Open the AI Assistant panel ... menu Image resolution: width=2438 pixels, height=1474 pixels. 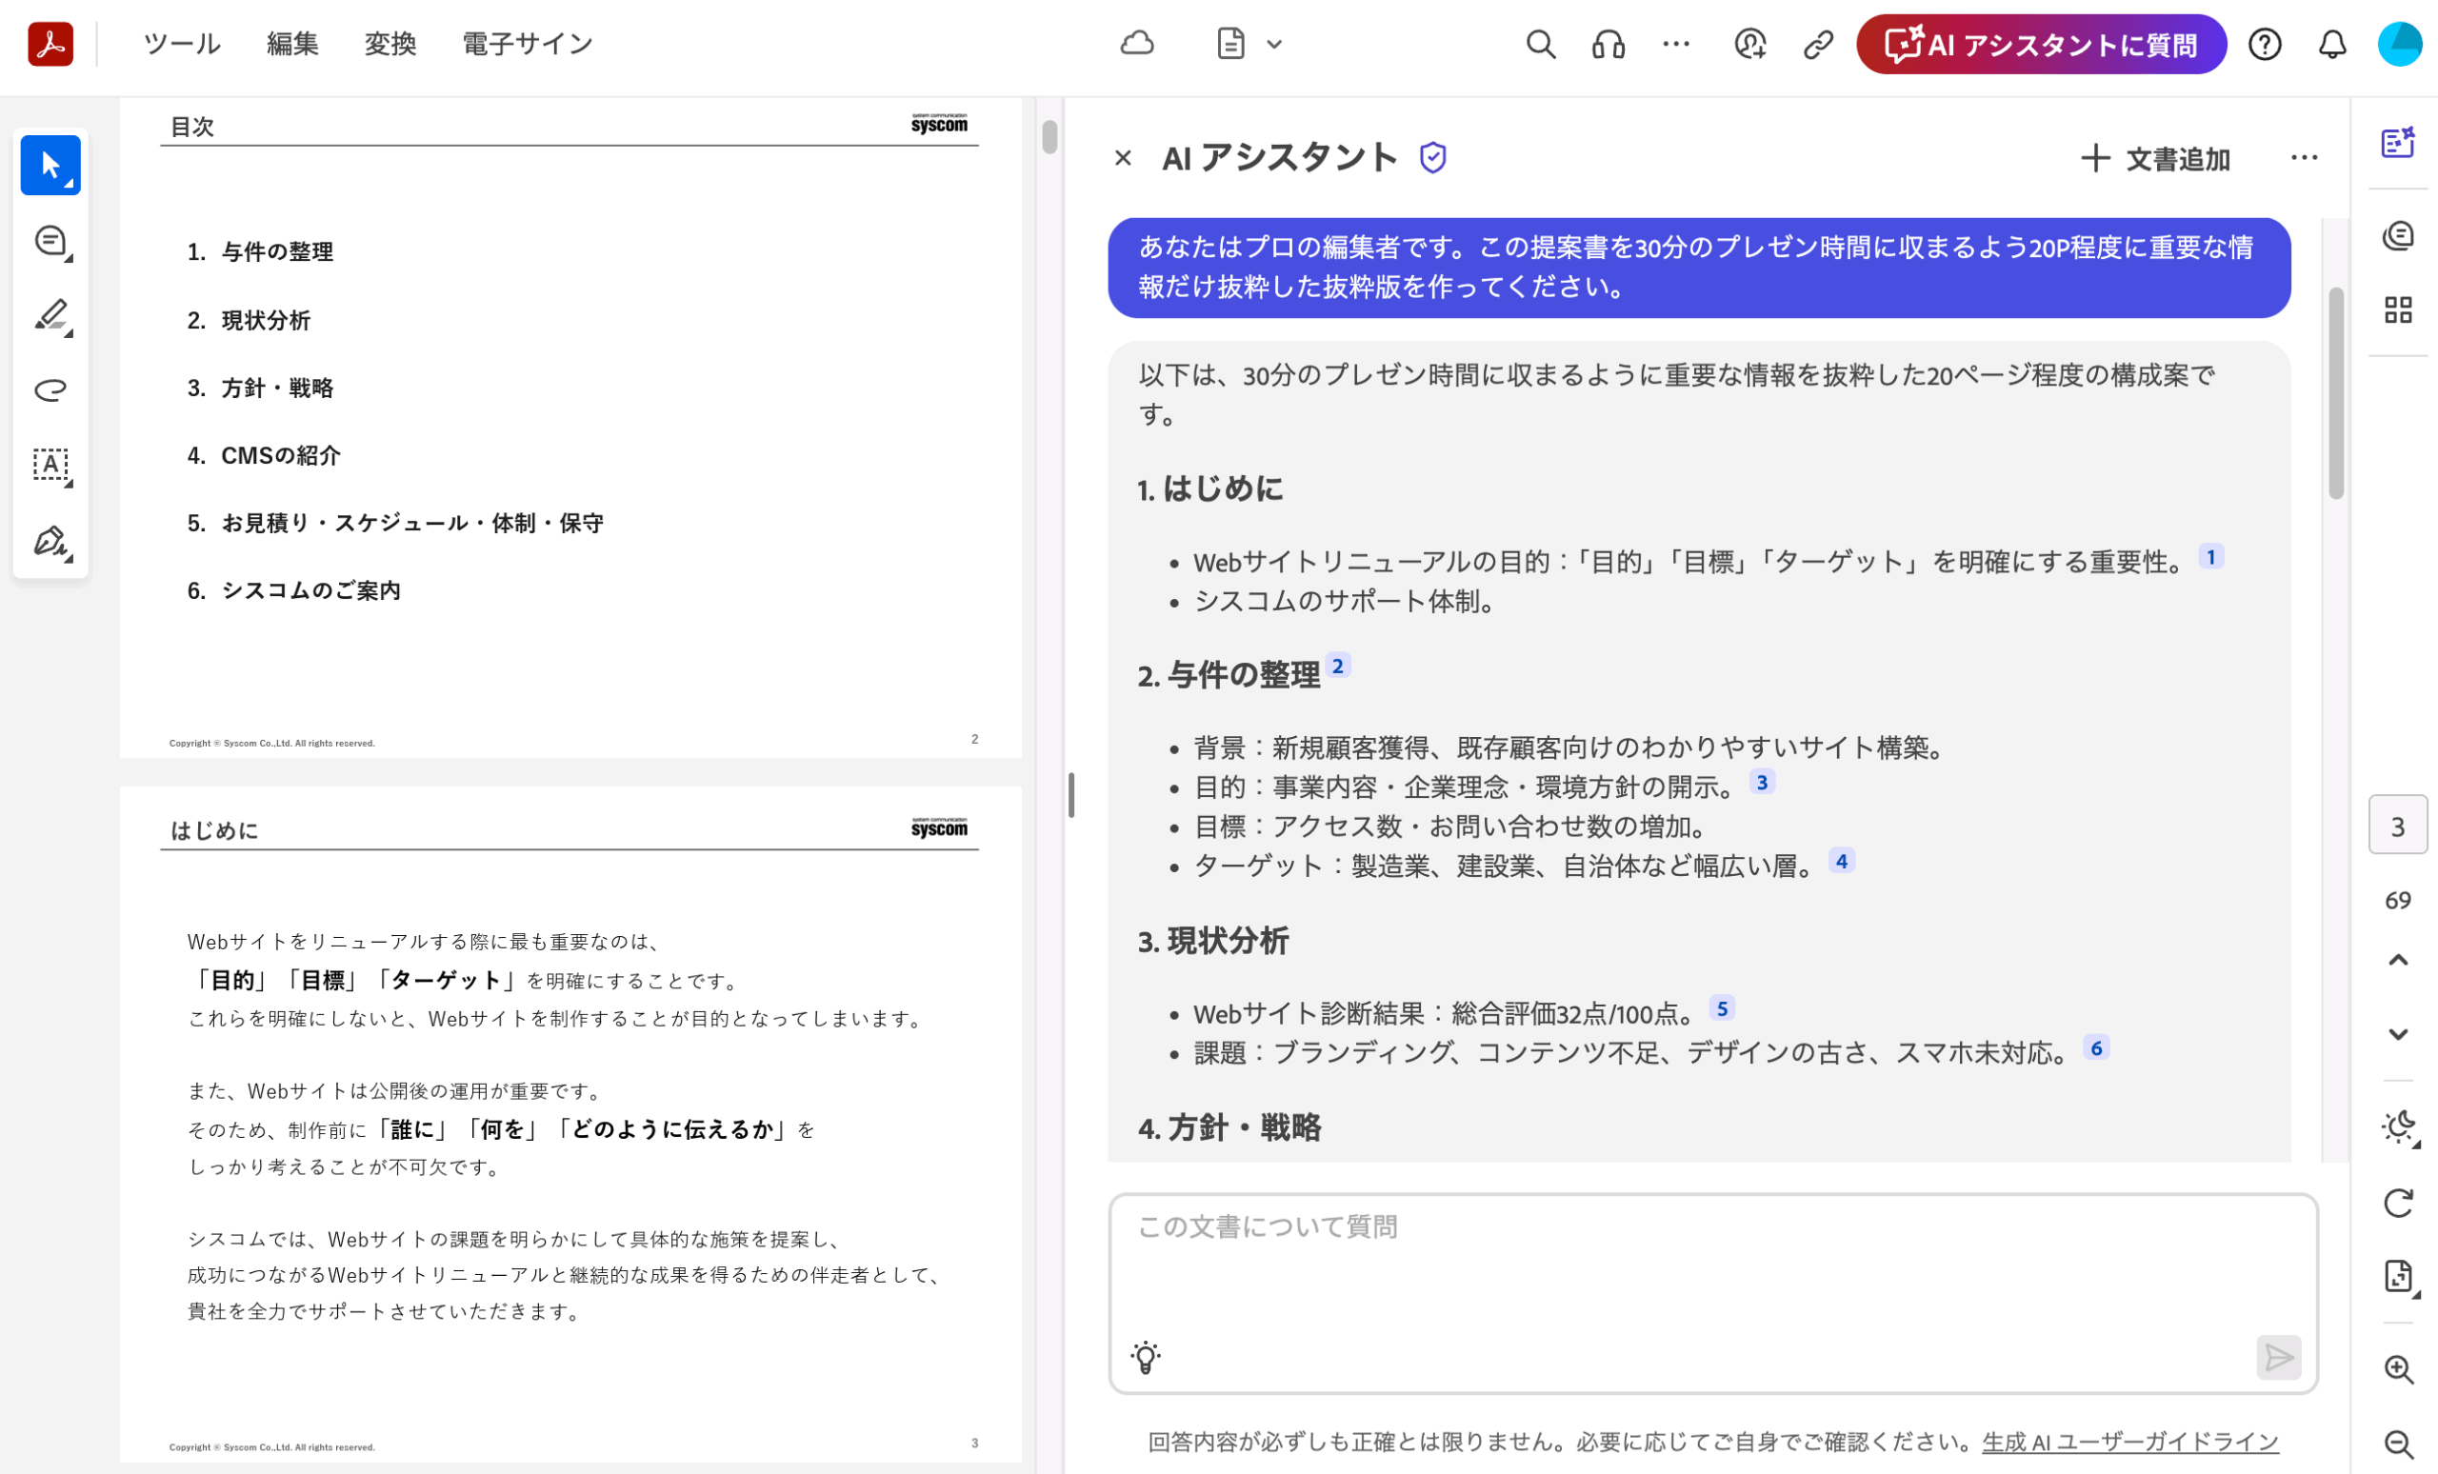[2304, 157]
